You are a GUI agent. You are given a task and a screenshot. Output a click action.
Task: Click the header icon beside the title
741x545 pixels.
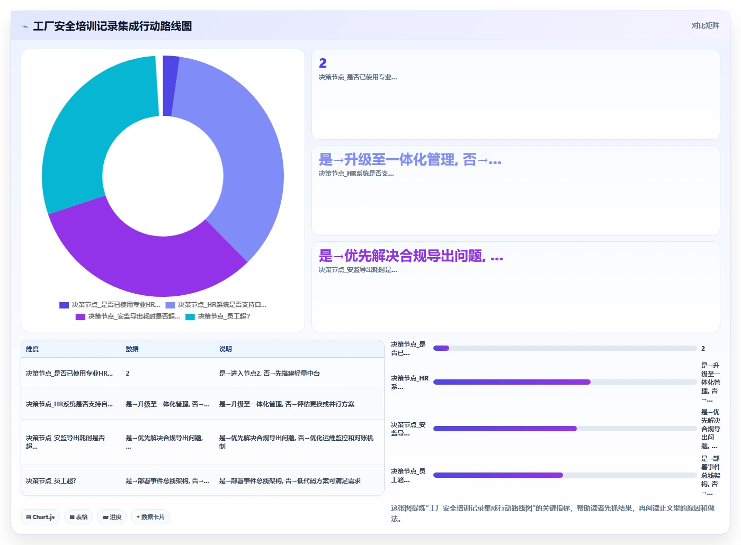pyautogui.click(x=25, y=26)
